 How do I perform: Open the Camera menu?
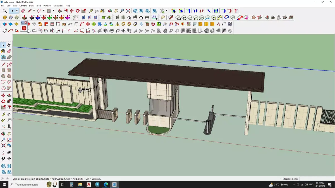point(23,6)
